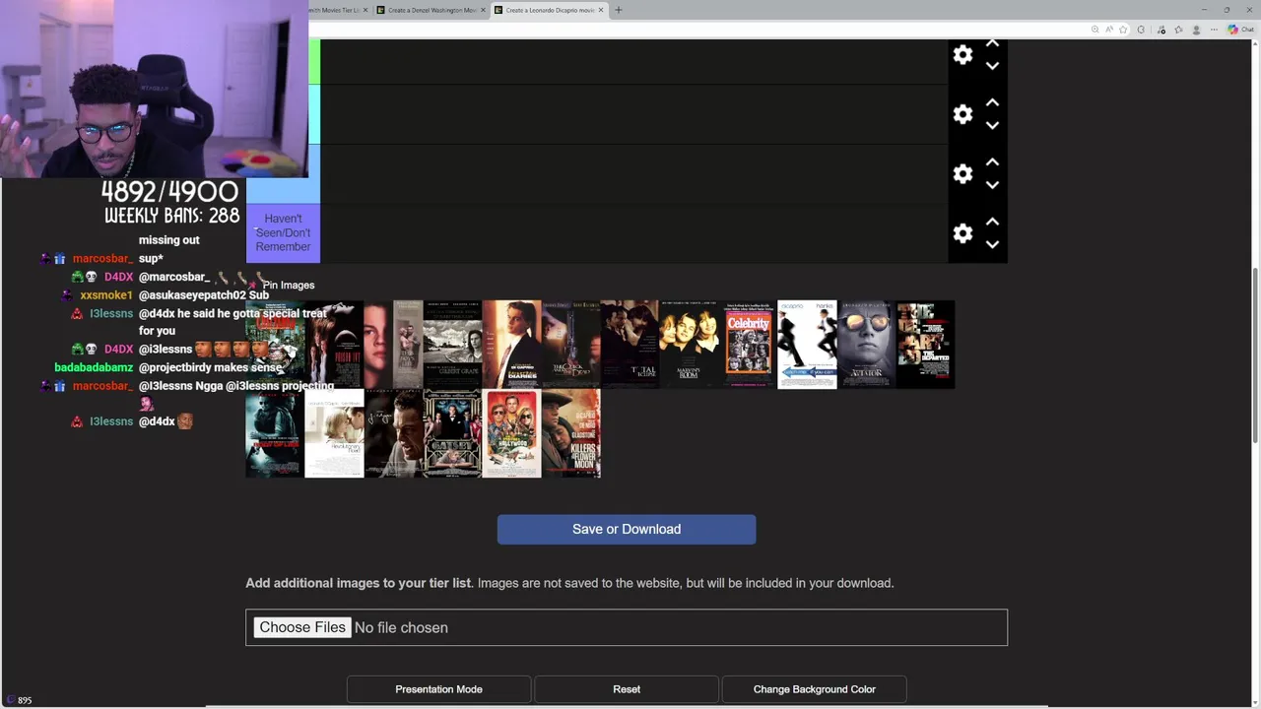Move the dark-blue tier row down
This screenshot has height=709, width=1261.
(992, 185)
